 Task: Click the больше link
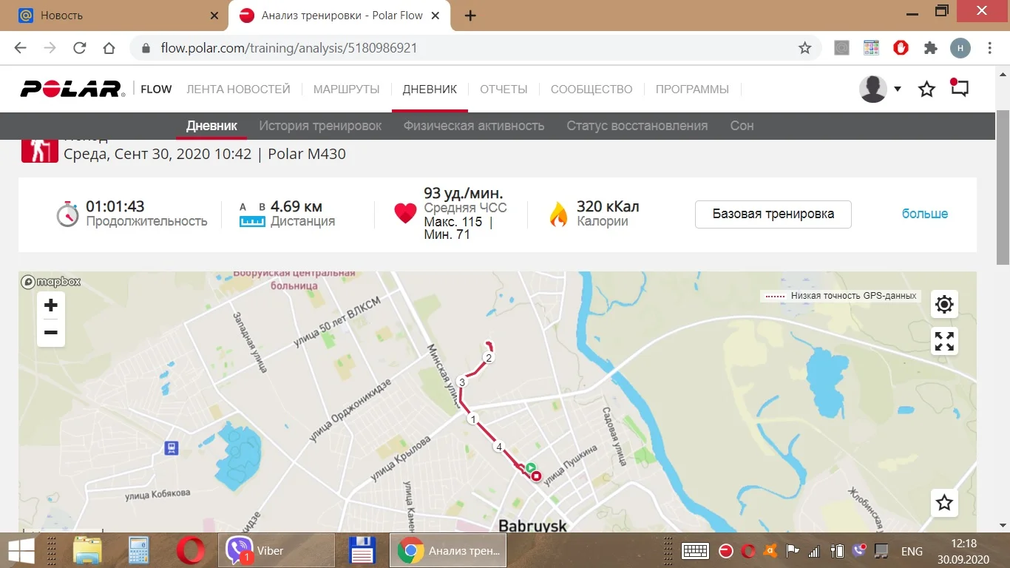tap(925, 214)
